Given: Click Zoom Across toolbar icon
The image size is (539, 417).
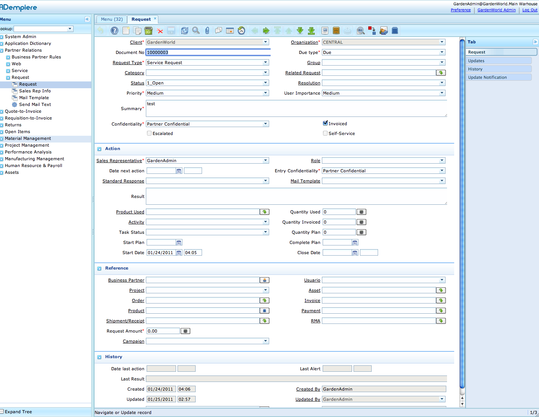Looking at the screenshot, I should pos(361,31).
